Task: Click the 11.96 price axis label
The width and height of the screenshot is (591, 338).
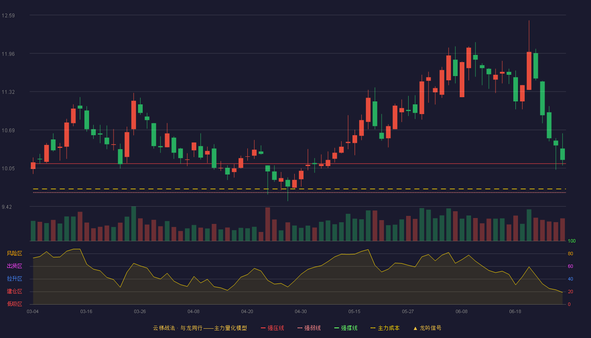Action: coord(8,54)
